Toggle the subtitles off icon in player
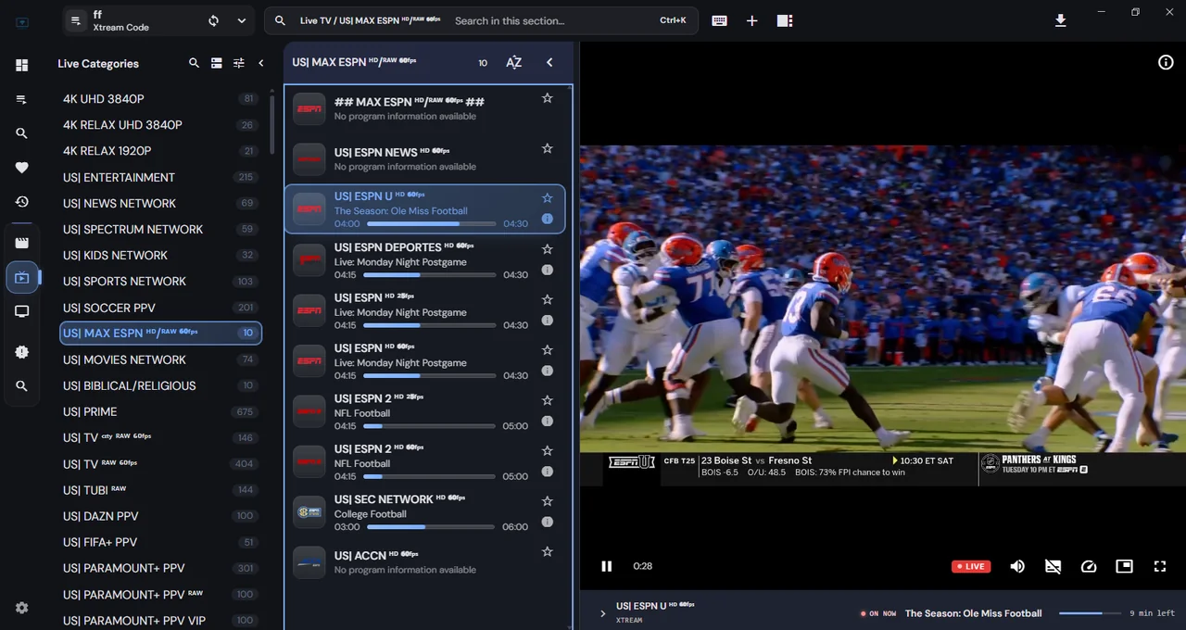The image size is (1186, 630). click(x=1053, y=566)
